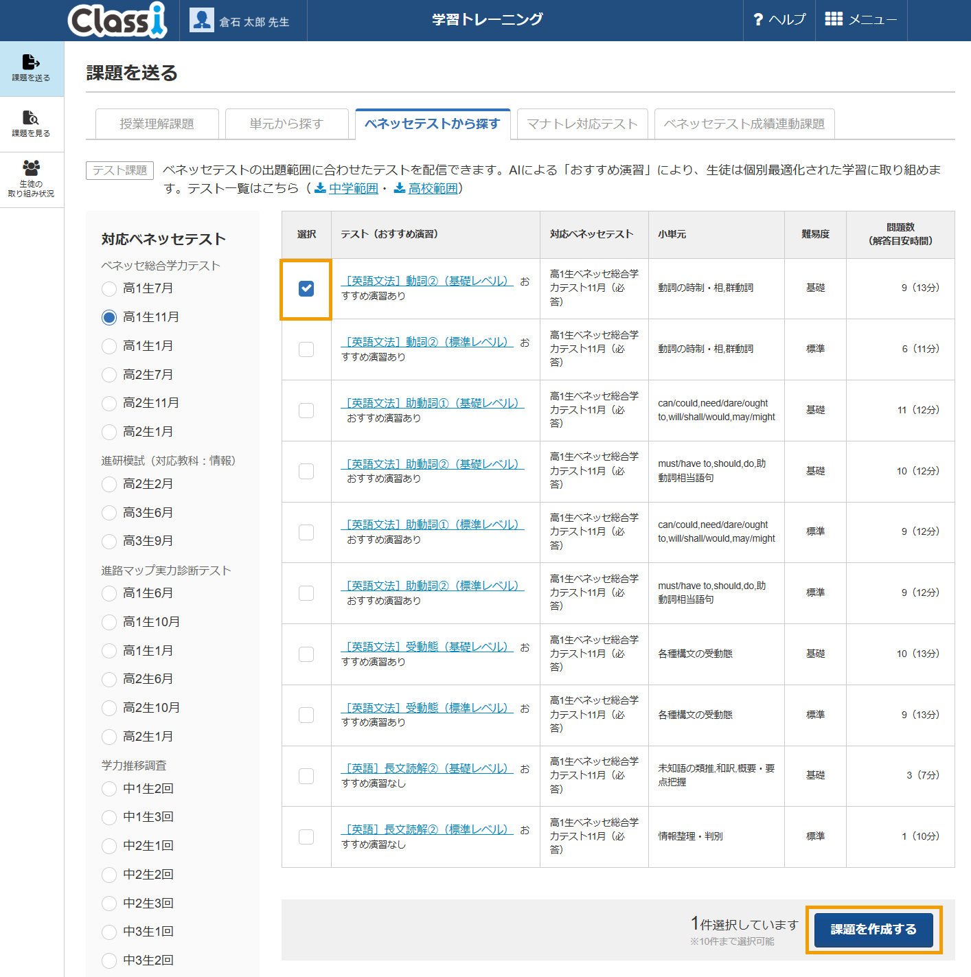
Task: Open [英語文法] 受動態 (基礎レベル) link
Action: 427,647
